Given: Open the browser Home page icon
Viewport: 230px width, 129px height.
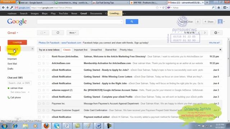Looking at the screenshot, I should [218, 8].
